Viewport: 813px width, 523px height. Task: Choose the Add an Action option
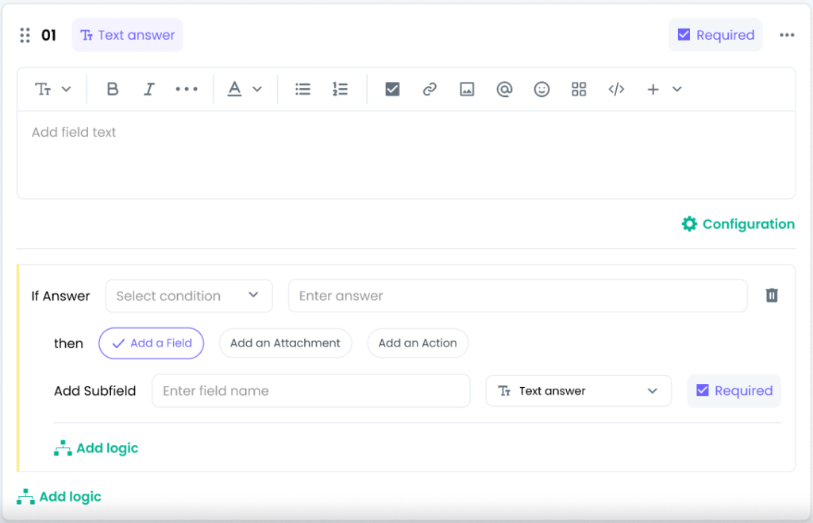click(418, 343)
